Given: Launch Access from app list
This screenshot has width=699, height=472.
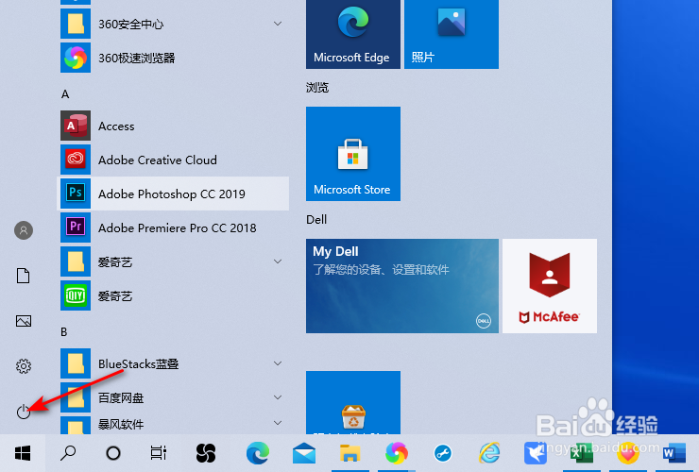Looking at the screenshot, I should coord(173,126).
